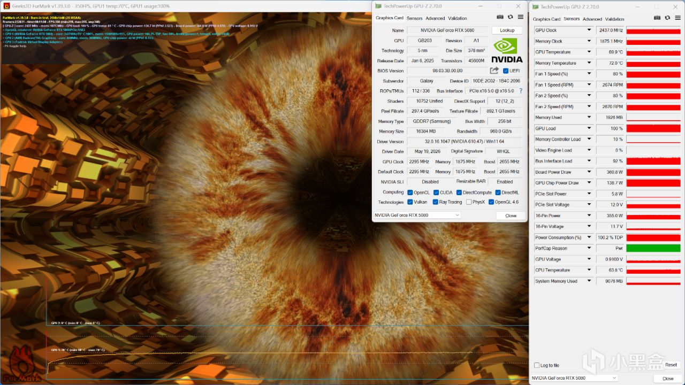This screenshot has width=685, height=385.
Task: Open the GPU selector in the Sensors window
Action: (x=574, y=378)
